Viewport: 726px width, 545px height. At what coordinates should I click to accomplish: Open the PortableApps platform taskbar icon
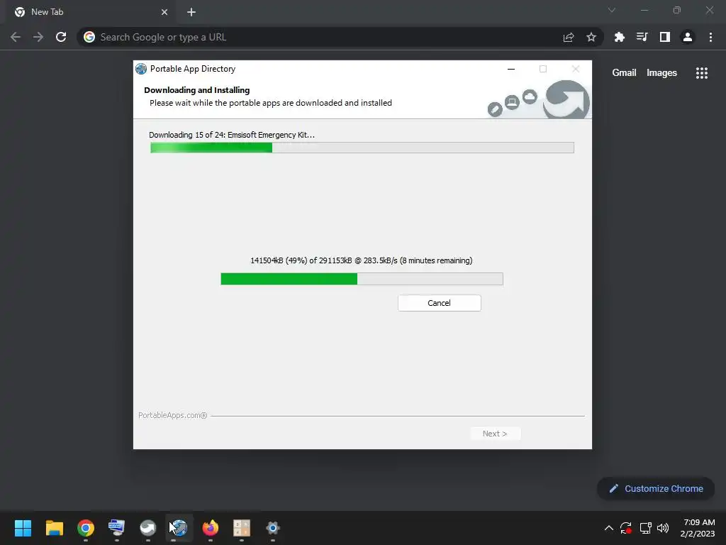pyautogui.click(x=148, y=528)
